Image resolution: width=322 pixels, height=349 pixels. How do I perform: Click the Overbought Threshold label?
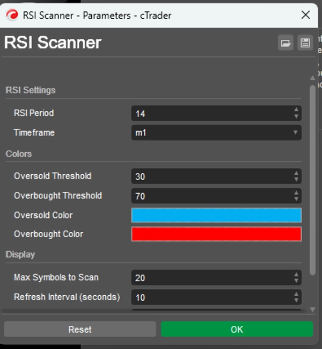58,195
